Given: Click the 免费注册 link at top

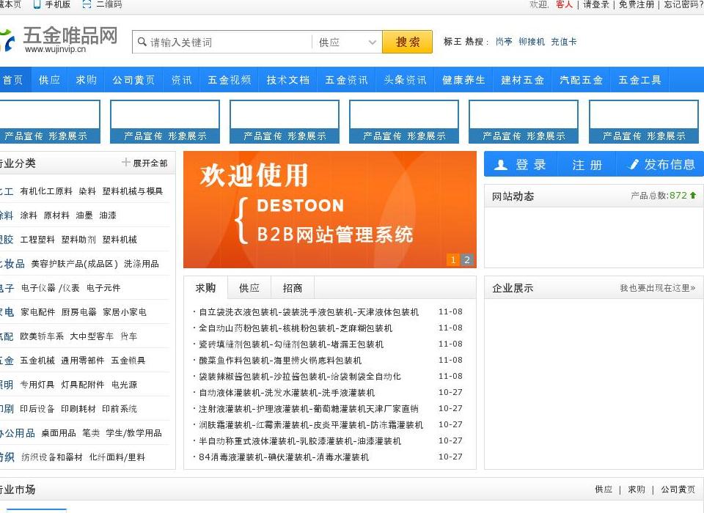Looking at the screenshot, I should click(x=637, y=4).
